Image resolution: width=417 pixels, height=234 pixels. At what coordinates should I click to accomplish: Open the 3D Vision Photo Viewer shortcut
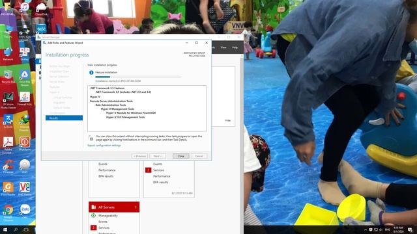coord(8,99)
